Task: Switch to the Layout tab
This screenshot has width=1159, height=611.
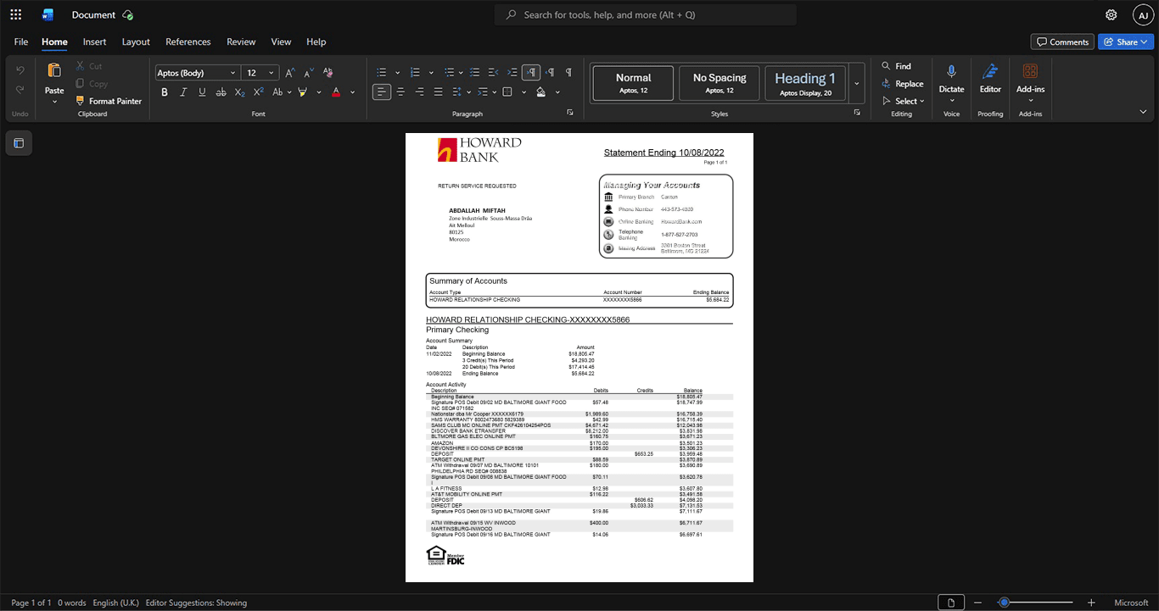Action: click(x=136, y=42)
